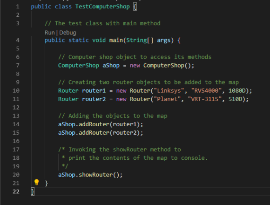Click the ComputerShop type on line 7
The image size is (270, 205).
point(79,66)
